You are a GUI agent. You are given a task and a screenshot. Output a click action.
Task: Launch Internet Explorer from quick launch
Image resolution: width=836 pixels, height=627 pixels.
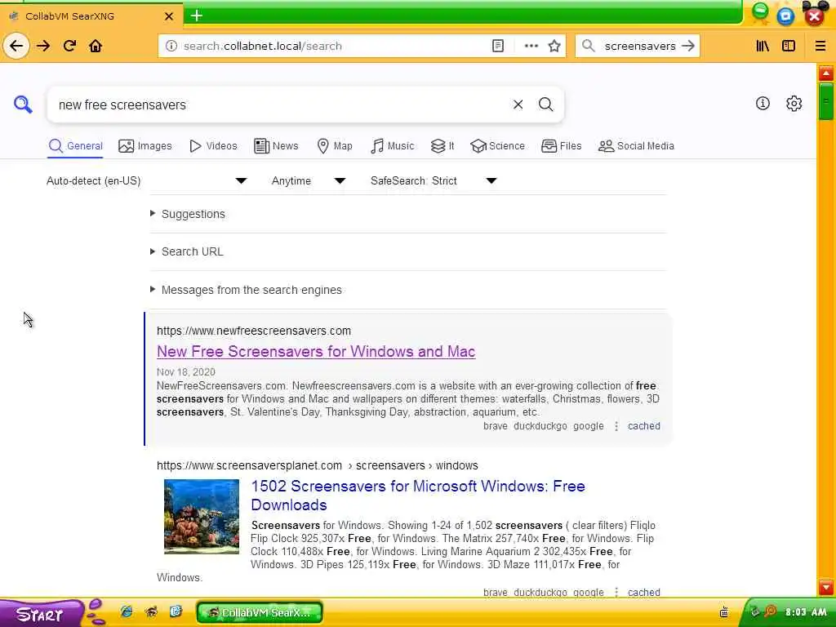click(x=127, y=611)
